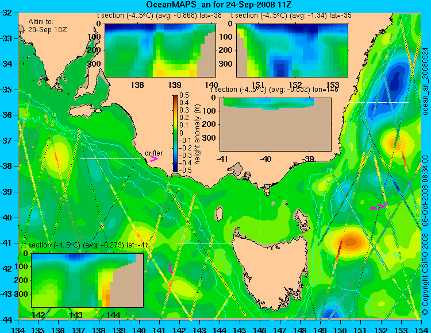Click the 0.5 value on the color scale
The height and width of the screenshot is (333, 431).
coord(184,95)
